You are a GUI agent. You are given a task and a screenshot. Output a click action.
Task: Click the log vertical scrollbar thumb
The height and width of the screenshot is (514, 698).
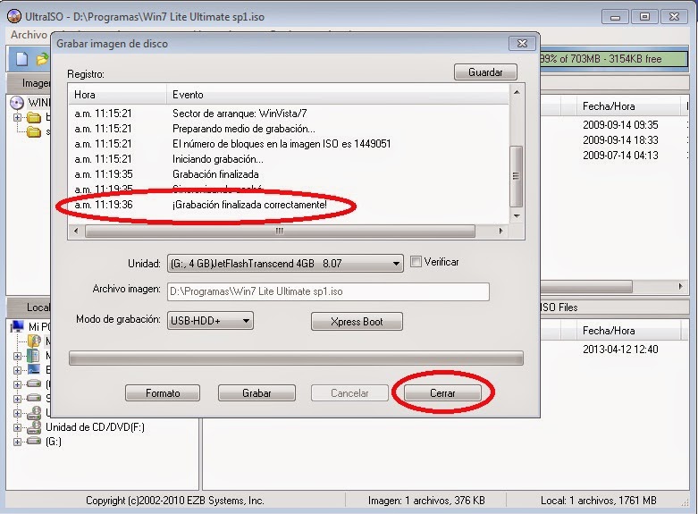(516, 176)
